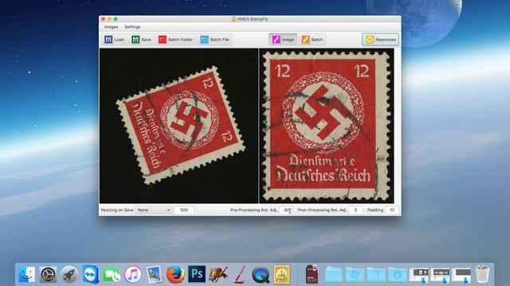Click the Padding field showing 10

pos(392,210)
